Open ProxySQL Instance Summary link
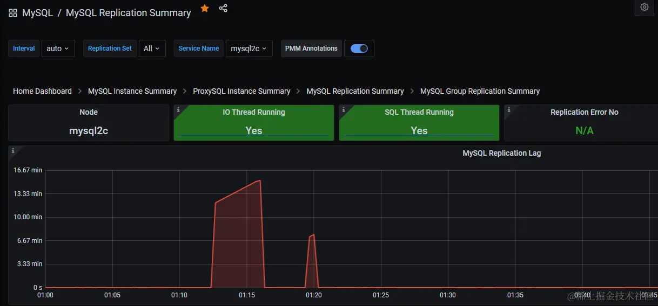 click(x=241, y=91)
